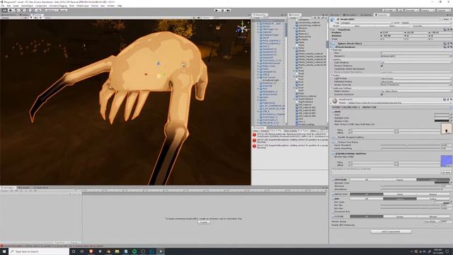The image size is (453, 255).
Task: Click the Ramp Threshold slider
Action: tap(411, 145)
